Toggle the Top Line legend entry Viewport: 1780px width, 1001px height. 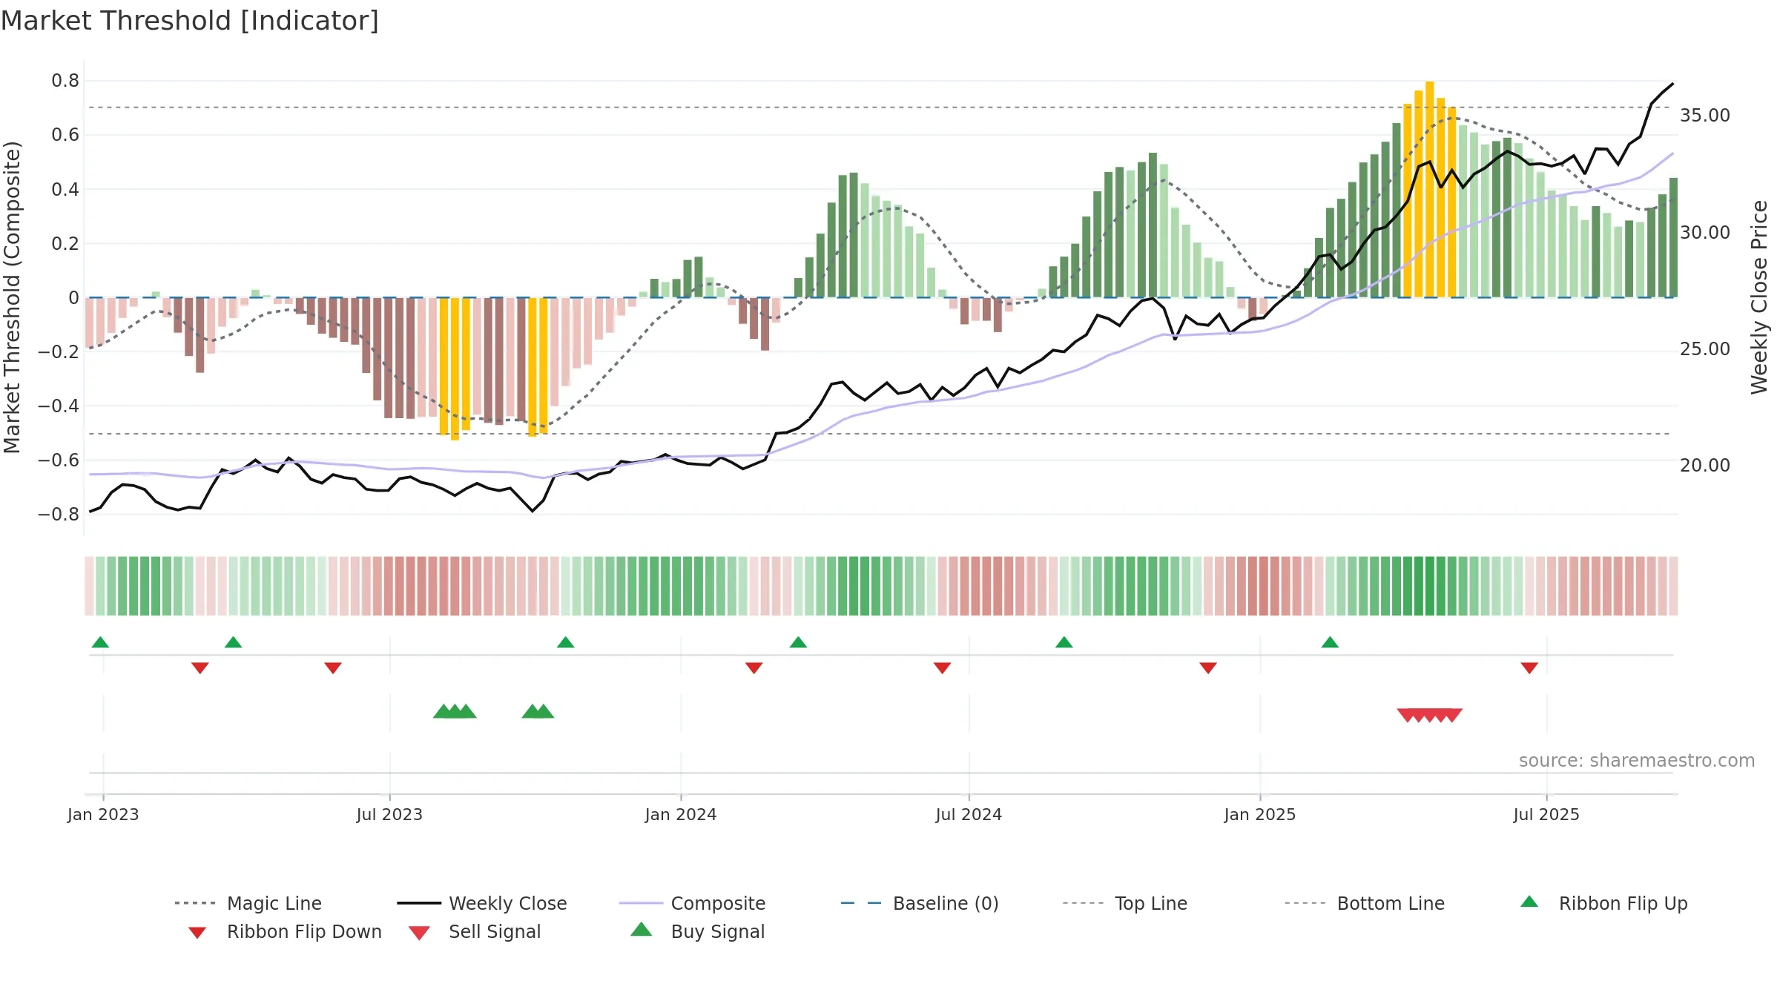click(1125, 903)
